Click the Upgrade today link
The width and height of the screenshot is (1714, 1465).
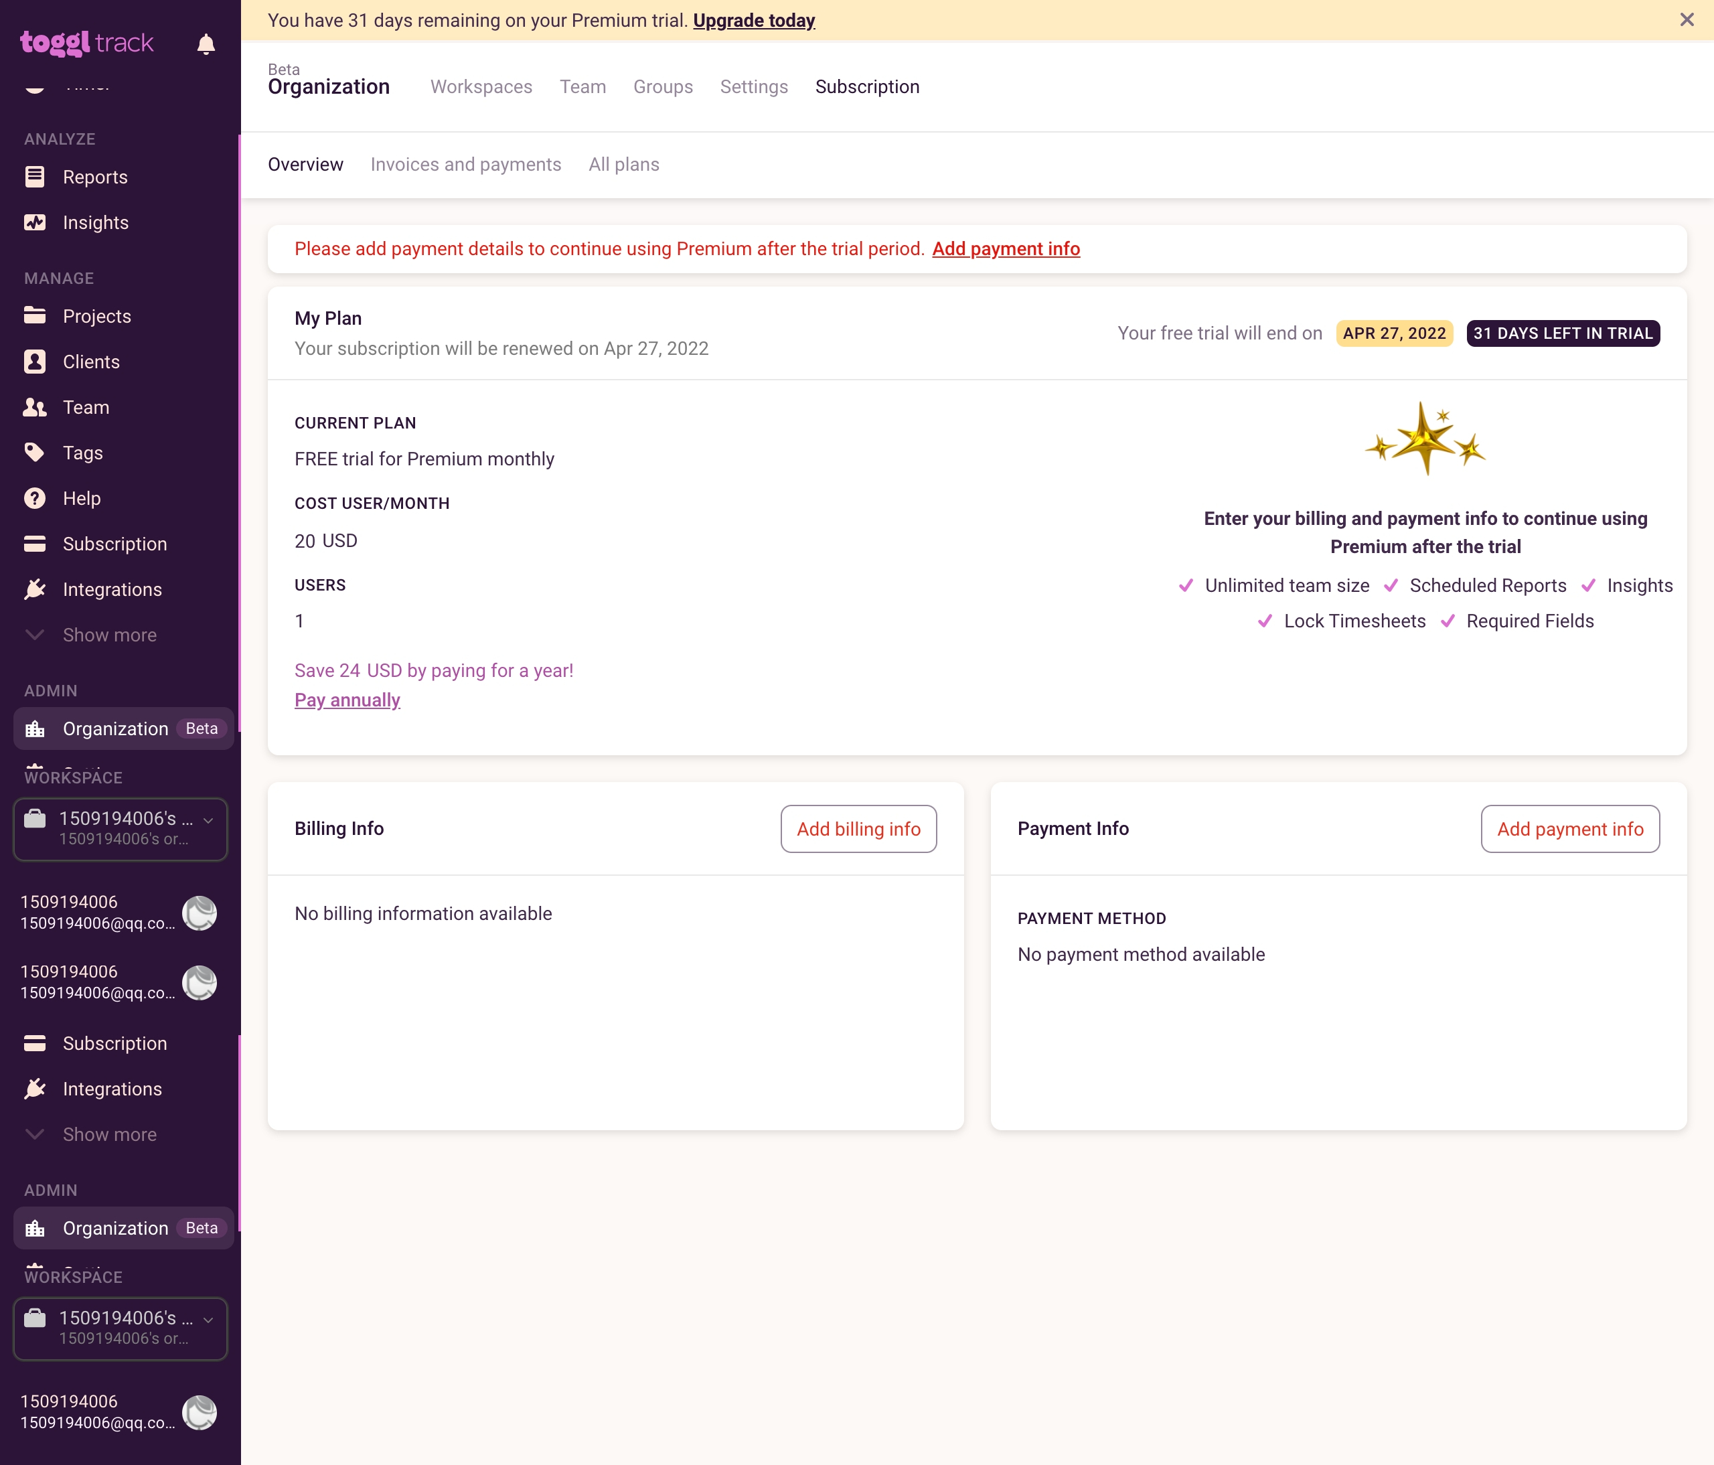coord(754,21)
